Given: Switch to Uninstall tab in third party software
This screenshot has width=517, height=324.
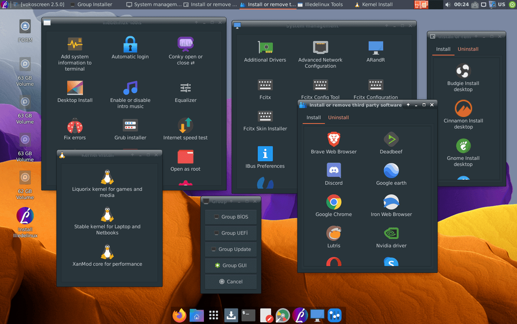Looking at the screenshot, I should [x=338, y=117].
